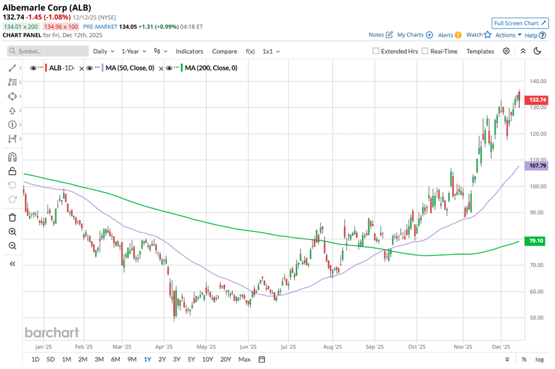This screenshot has width=555, height=369.
Task: Select the 2Y time range
Action: 162,359
